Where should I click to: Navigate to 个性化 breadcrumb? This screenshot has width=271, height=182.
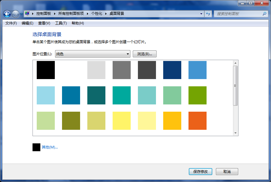point(97,14)
